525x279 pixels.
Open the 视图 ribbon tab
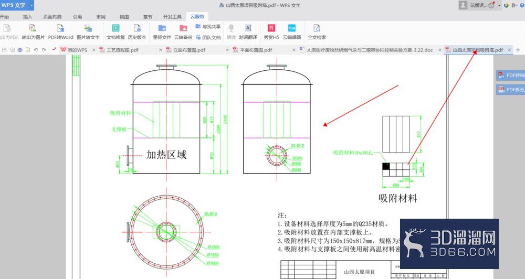[124, 17]
